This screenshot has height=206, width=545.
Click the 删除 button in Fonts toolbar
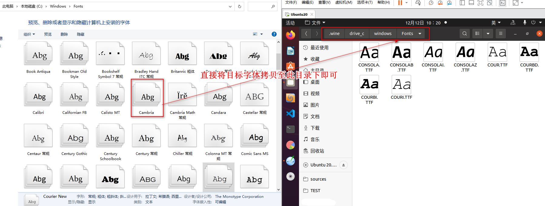coord(64,34)
